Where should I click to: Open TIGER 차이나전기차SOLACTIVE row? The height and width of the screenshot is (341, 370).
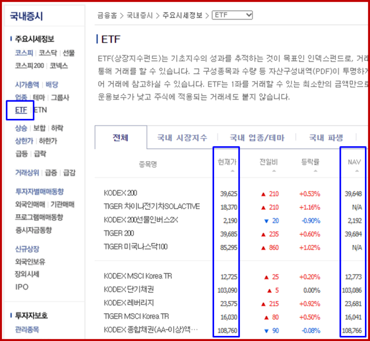[x=152, y=206]
